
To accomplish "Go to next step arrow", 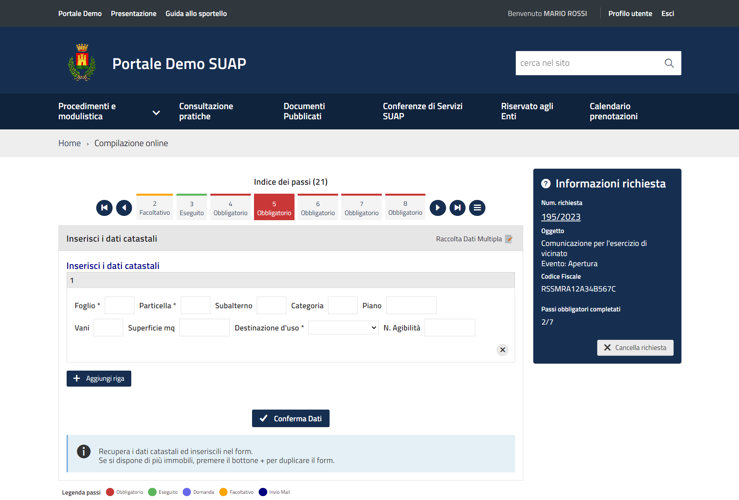I will (x=437, y=208).
